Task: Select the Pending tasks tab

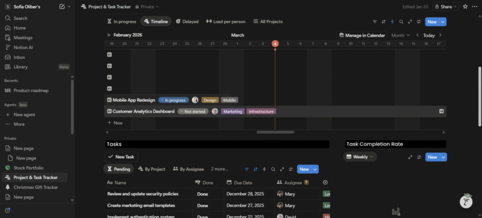Action: point(119,169)
